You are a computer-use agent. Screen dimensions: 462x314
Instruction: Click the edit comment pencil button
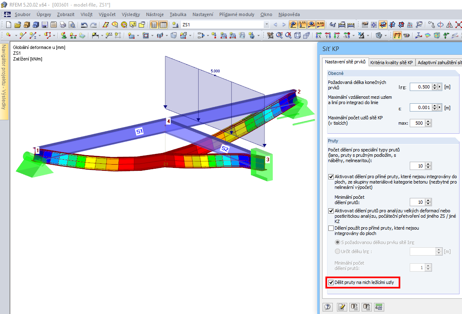(x=342, y=307)
